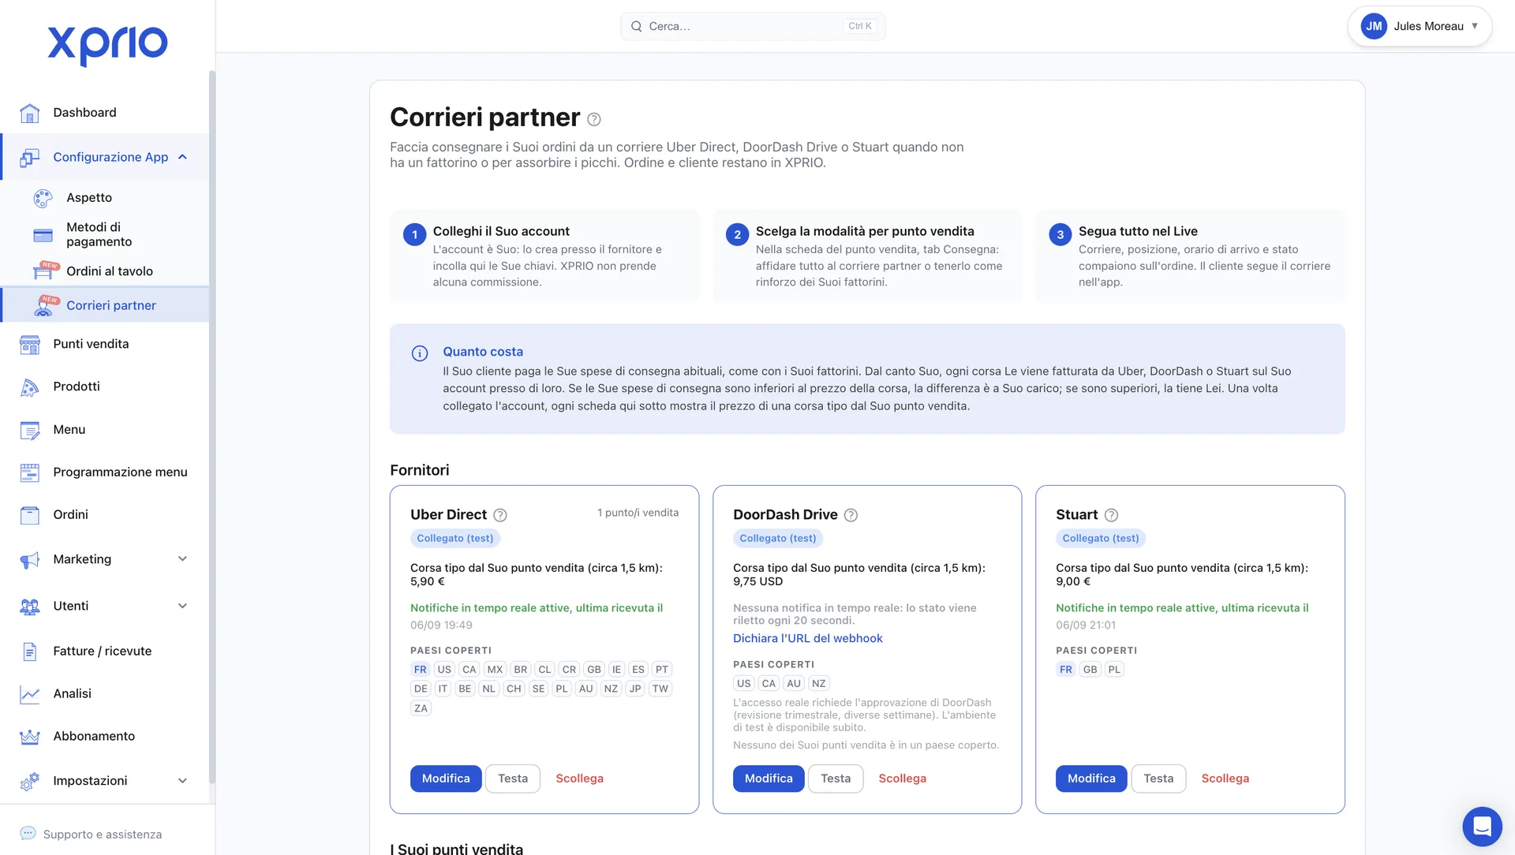Click the Ordini al tavolo table icon

[43, 271]
